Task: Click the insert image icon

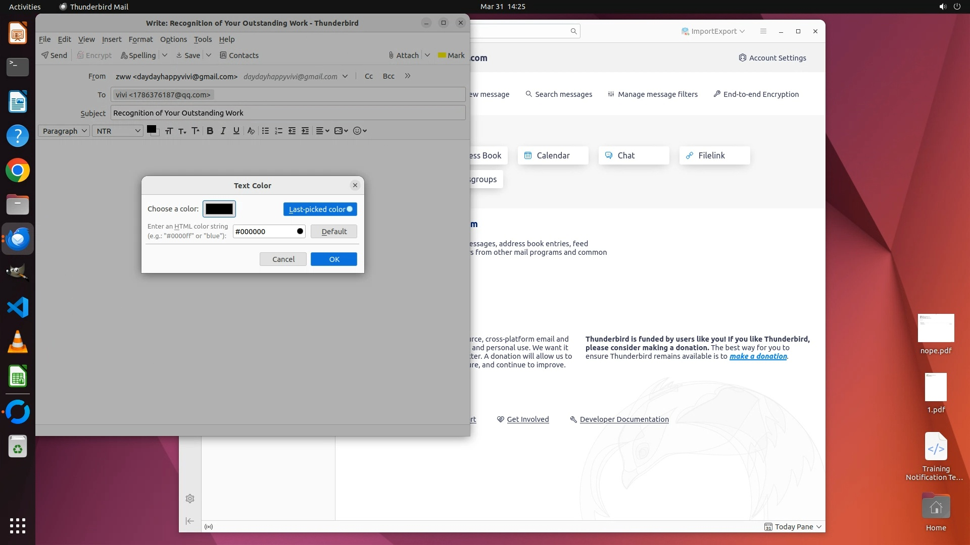Action: [x=338, y=131]
